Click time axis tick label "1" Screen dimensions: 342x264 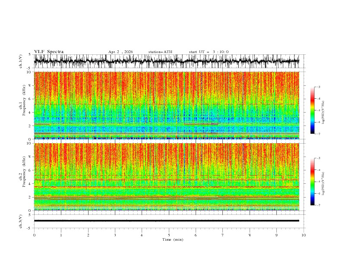point(61,235)
